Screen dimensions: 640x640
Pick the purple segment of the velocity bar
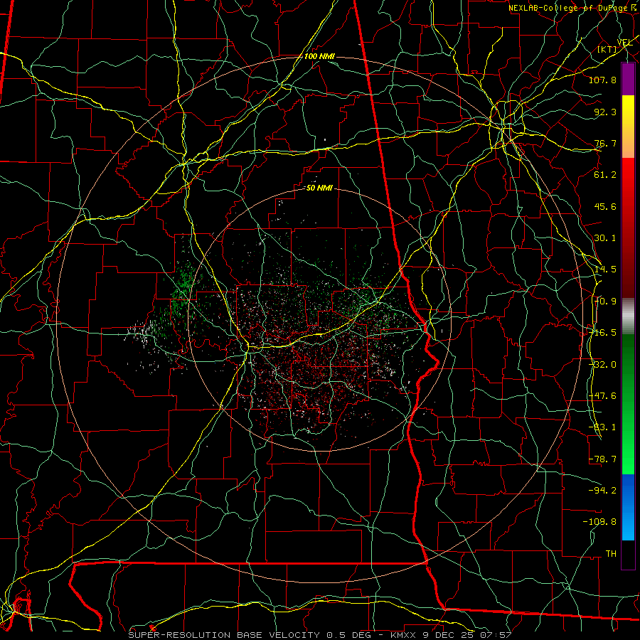628,79
